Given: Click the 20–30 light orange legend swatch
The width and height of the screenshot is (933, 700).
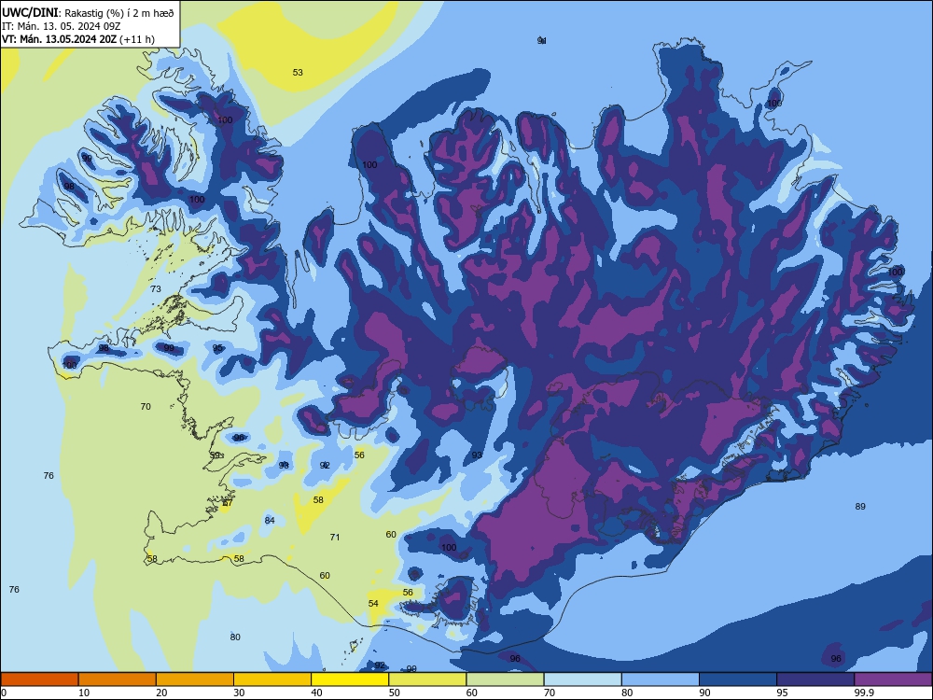Looking at the screenshot, I should [x=195, y=679].
